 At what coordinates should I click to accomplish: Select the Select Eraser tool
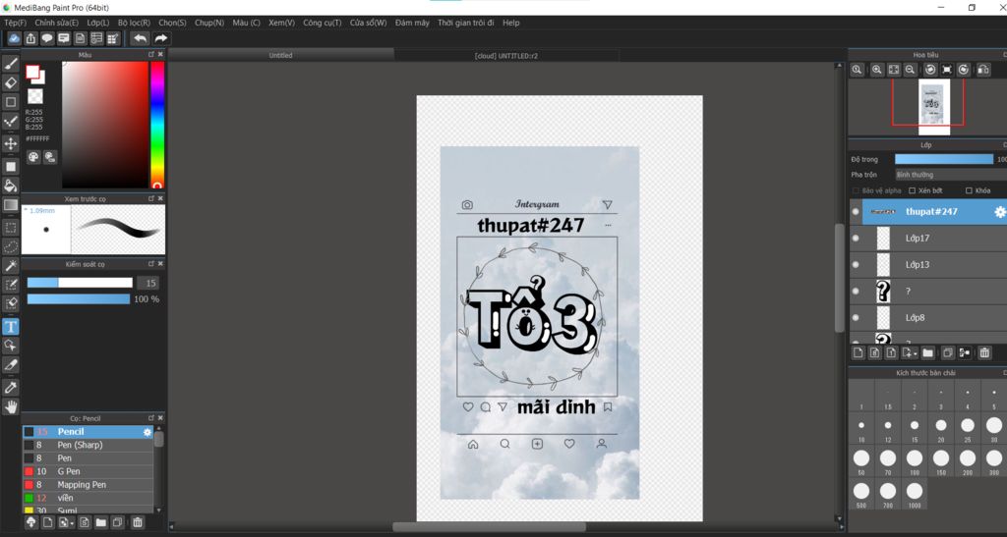tap(10, 303)
